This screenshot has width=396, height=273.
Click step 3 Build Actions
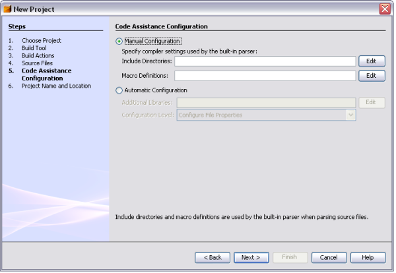[x=38, y=56]
